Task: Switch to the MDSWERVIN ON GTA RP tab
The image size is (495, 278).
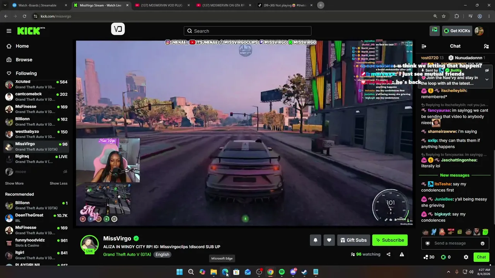Action: pyautogui.click(x=224, y=5)
